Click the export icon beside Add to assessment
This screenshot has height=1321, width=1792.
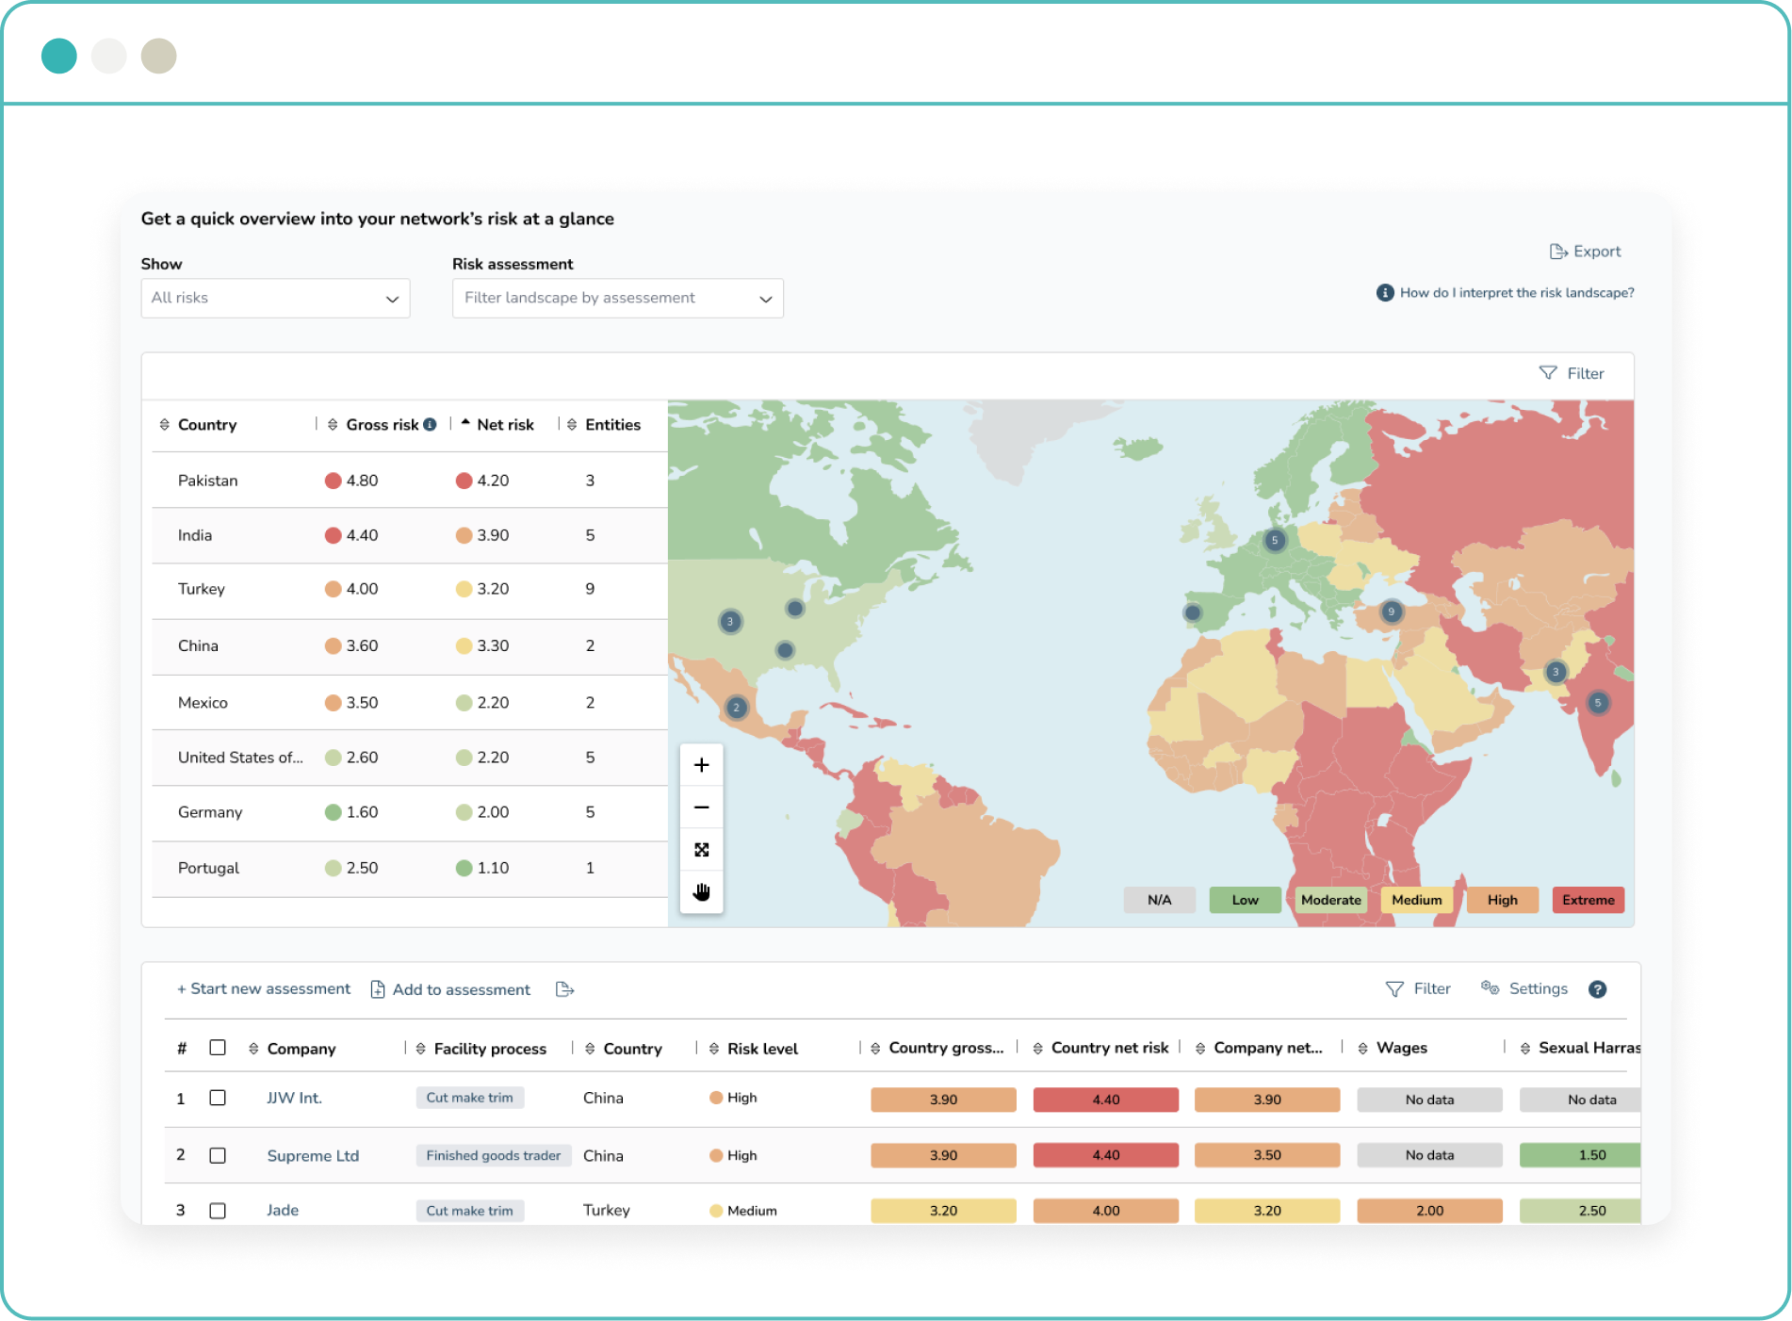pos(564,989)
